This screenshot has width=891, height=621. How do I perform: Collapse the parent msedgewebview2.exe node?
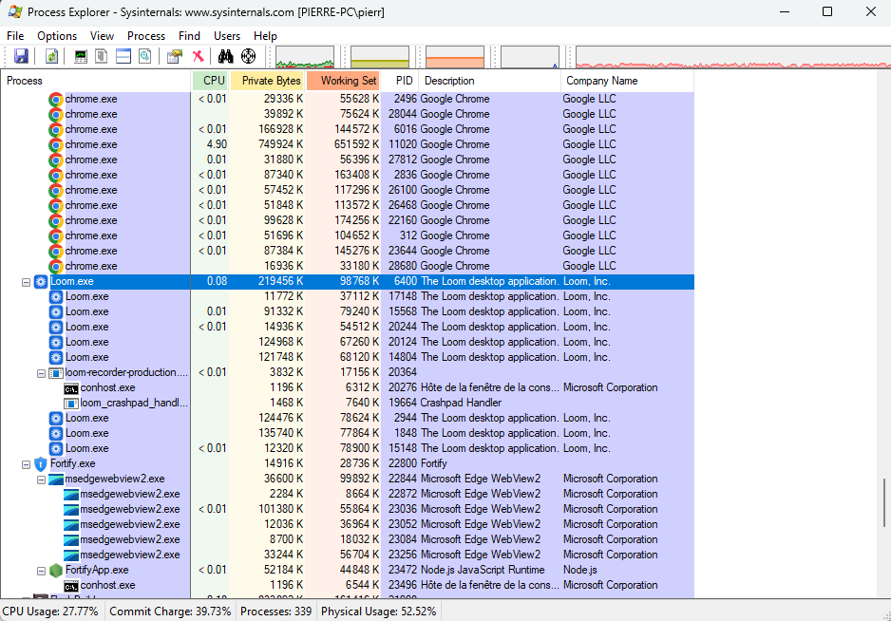(x=41, y=480)
